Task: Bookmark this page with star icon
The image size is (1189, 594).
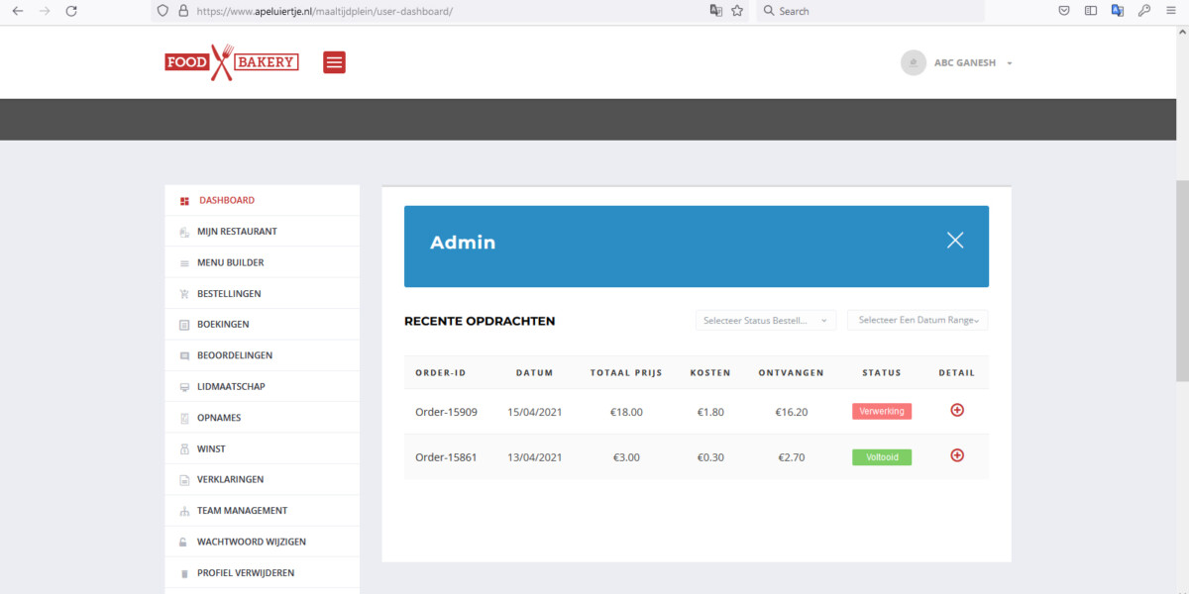Action: pyautogui.click(x=737, y=11)
